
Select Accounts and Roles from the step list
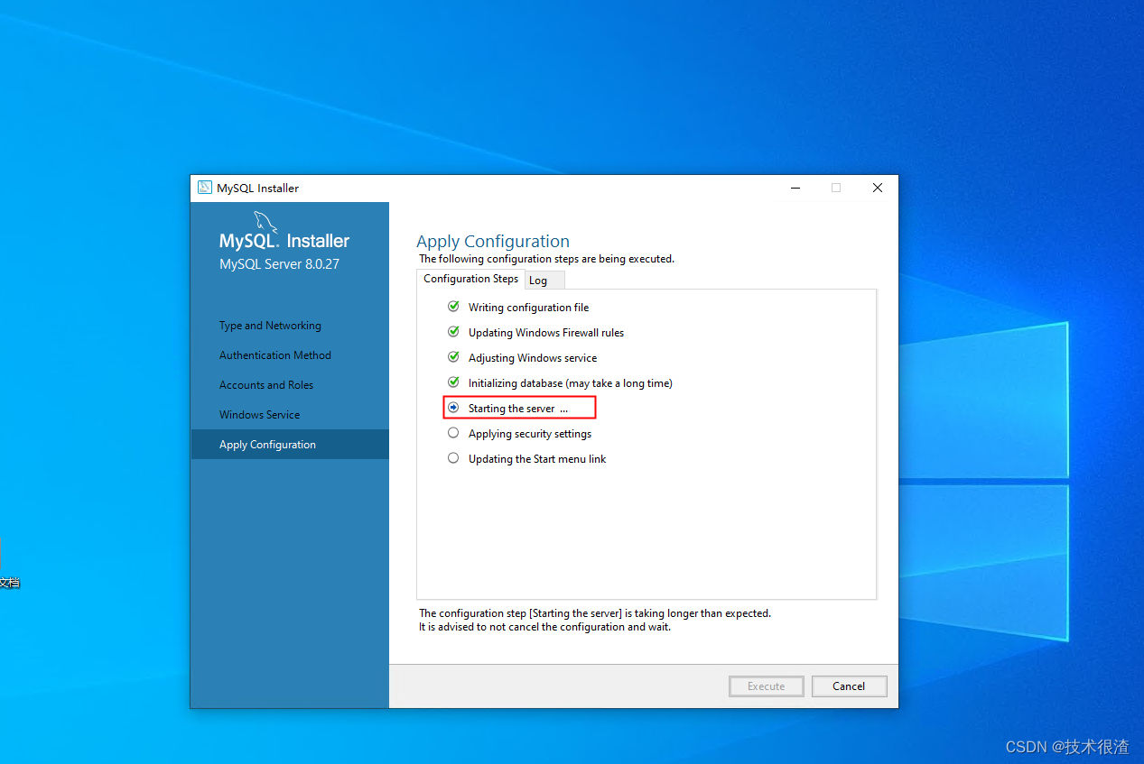coord(265,384)
